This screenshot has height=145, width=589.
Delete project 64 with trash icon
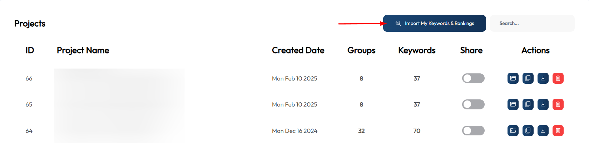tap(558, 130)
